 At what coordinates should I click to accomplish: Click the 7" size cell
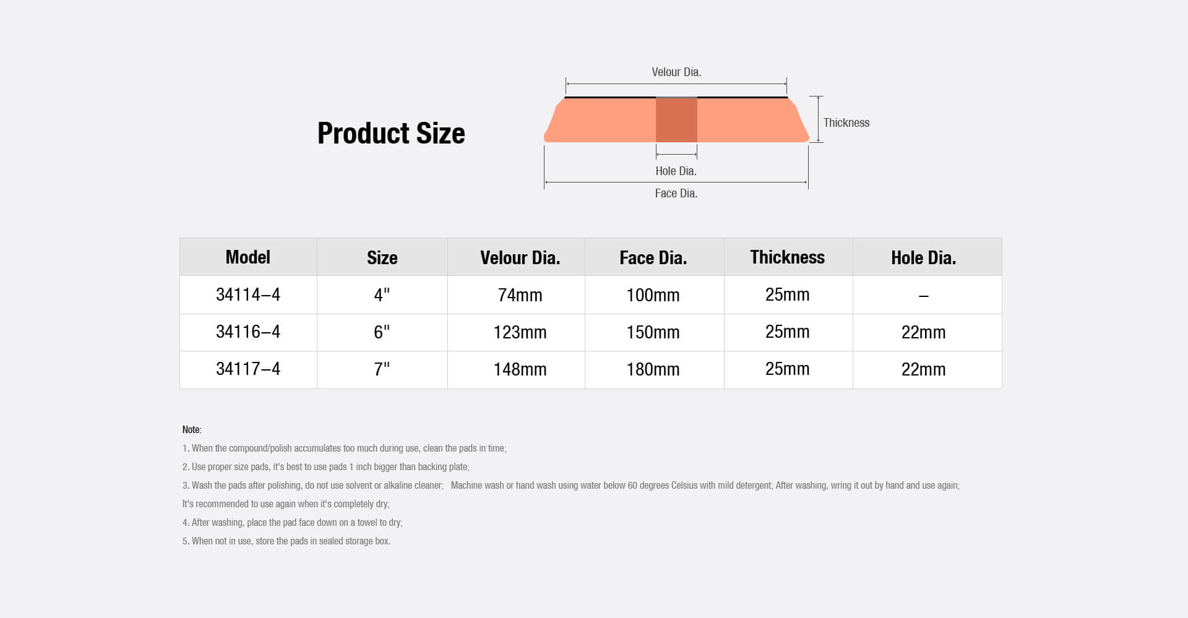click(382, 369)
